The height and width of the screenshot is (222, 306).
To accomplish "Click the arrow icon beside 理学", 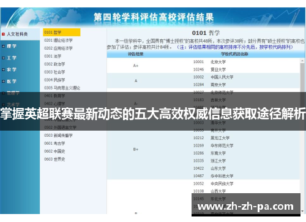I will tap(3, 46).
